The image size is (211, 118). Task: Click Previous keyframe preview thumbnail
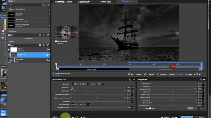[x=67, y=32]
